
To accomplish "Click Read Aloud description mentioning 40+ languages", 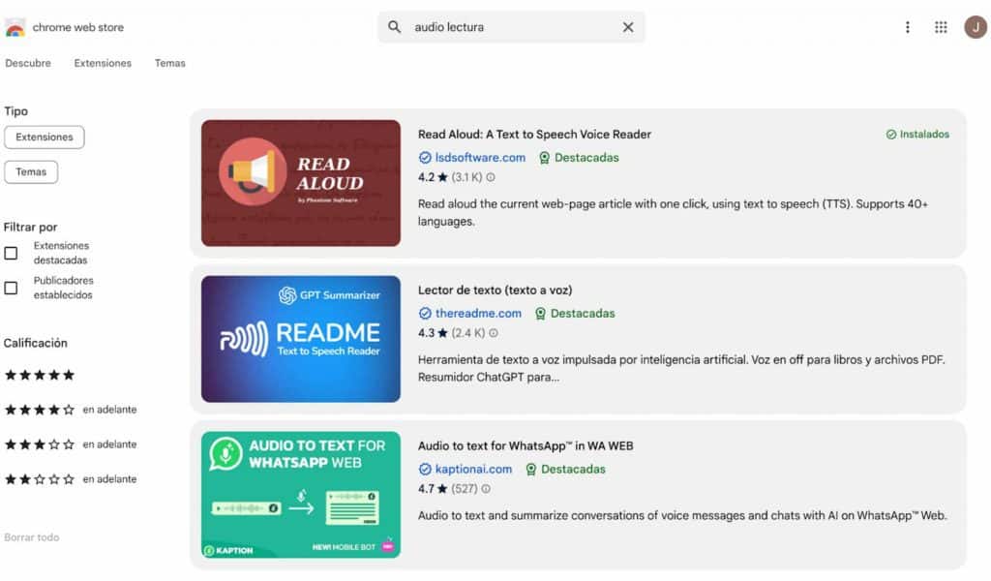I will pyautogui.click(x=673, y=213).
